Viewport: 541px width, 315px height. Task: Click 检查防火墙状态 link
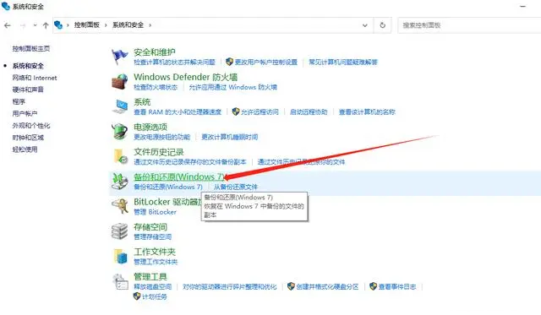(x=156, y=87)
